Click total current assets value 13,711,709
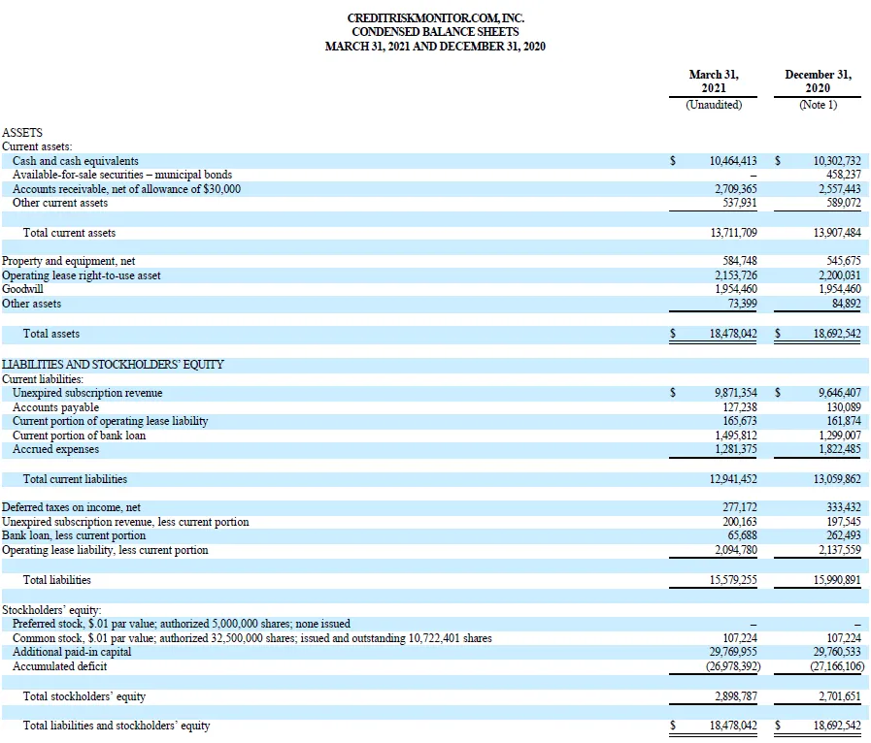871x743 pixels. click(733, 233)
